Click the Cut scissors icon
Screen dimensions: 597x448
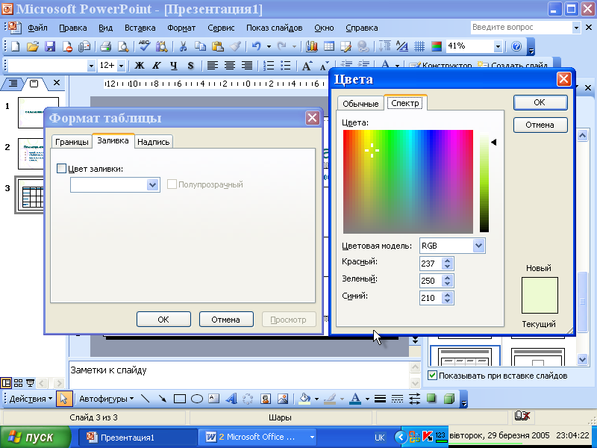point(183,46)
